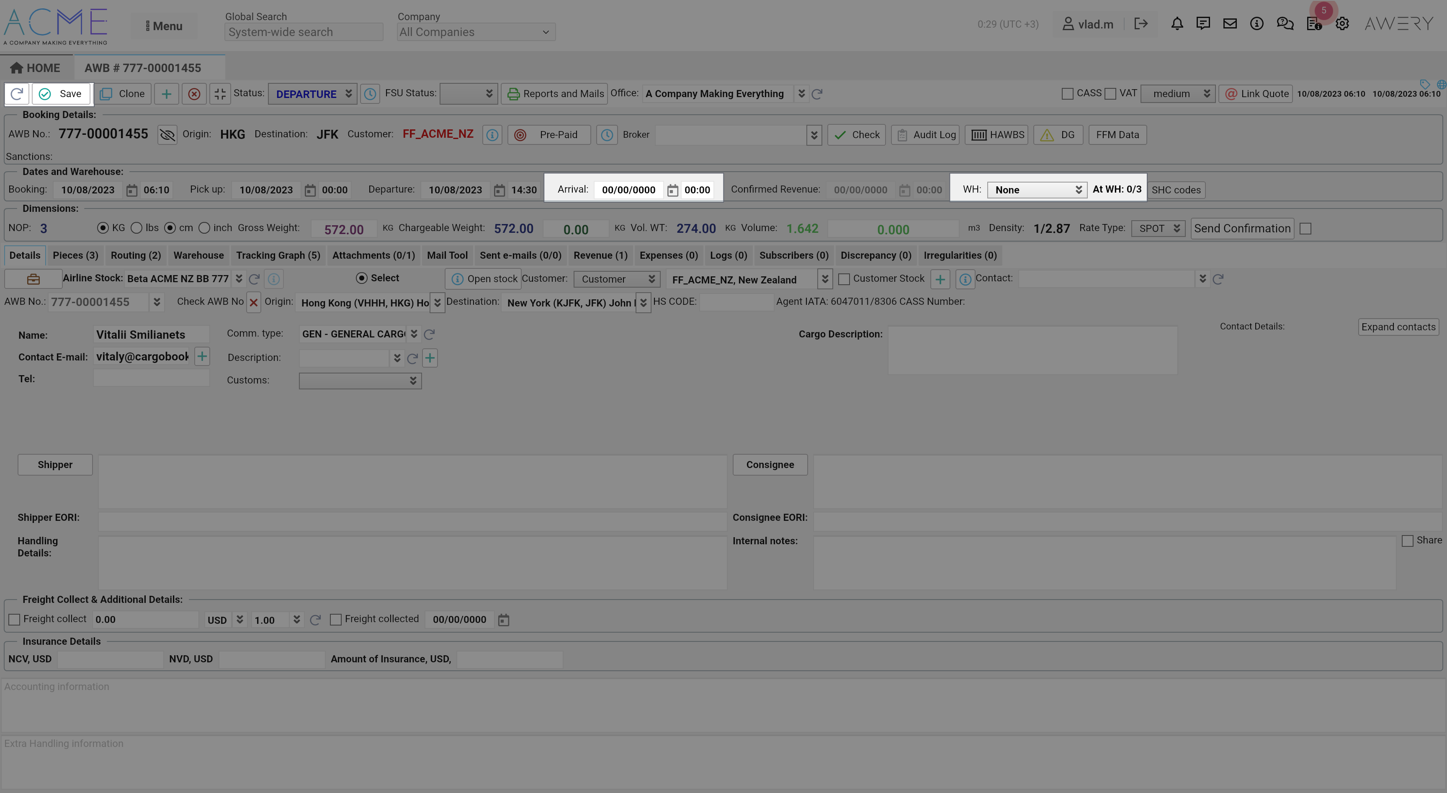Click the briefcase icon before Airline Stock

click(33, 279)
